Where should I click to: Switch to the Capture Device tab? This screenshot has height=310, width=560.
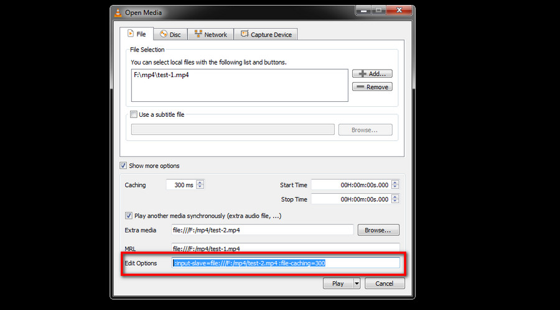266,34
